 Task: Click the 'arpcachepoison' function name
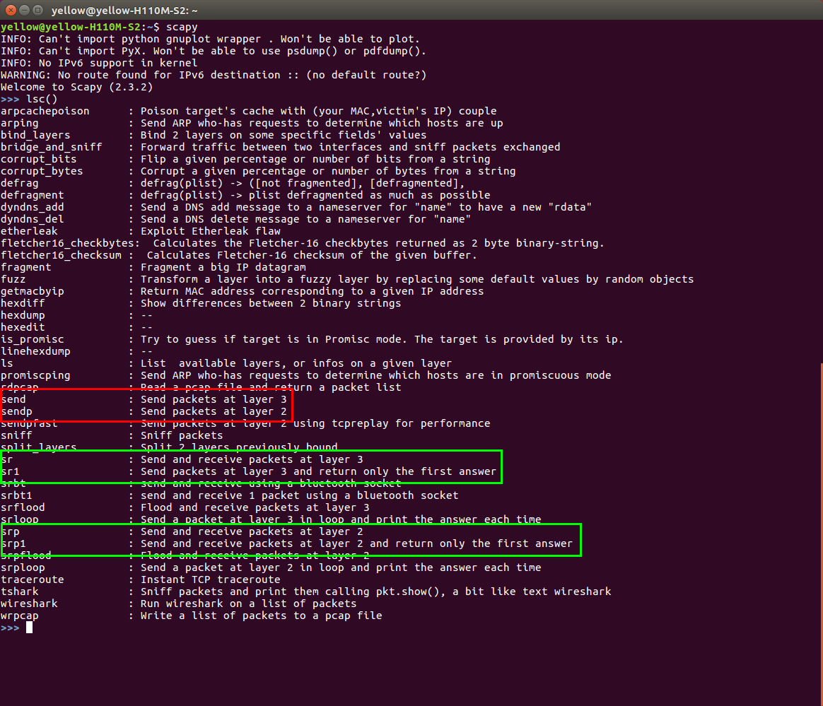pos(45,111)
